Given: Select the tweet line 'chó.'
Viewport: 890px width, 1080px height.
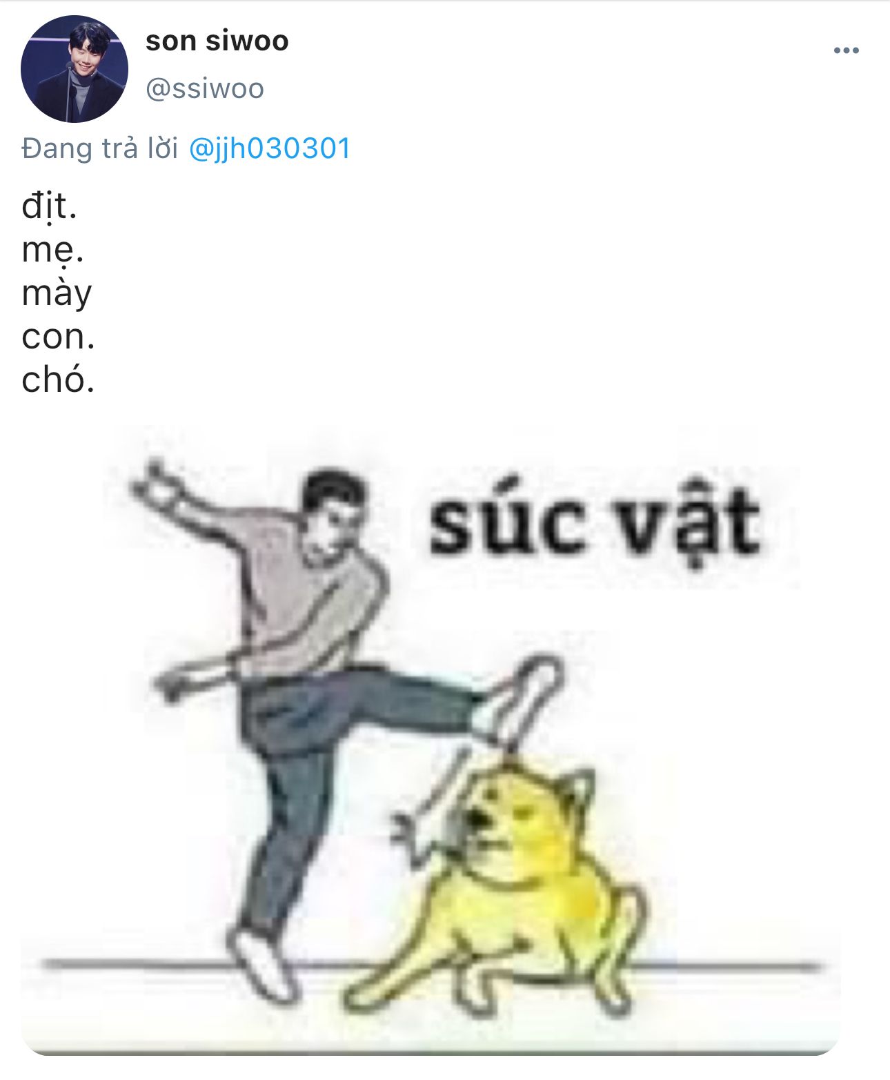Looking at the screenshot, I should (58, 380).
